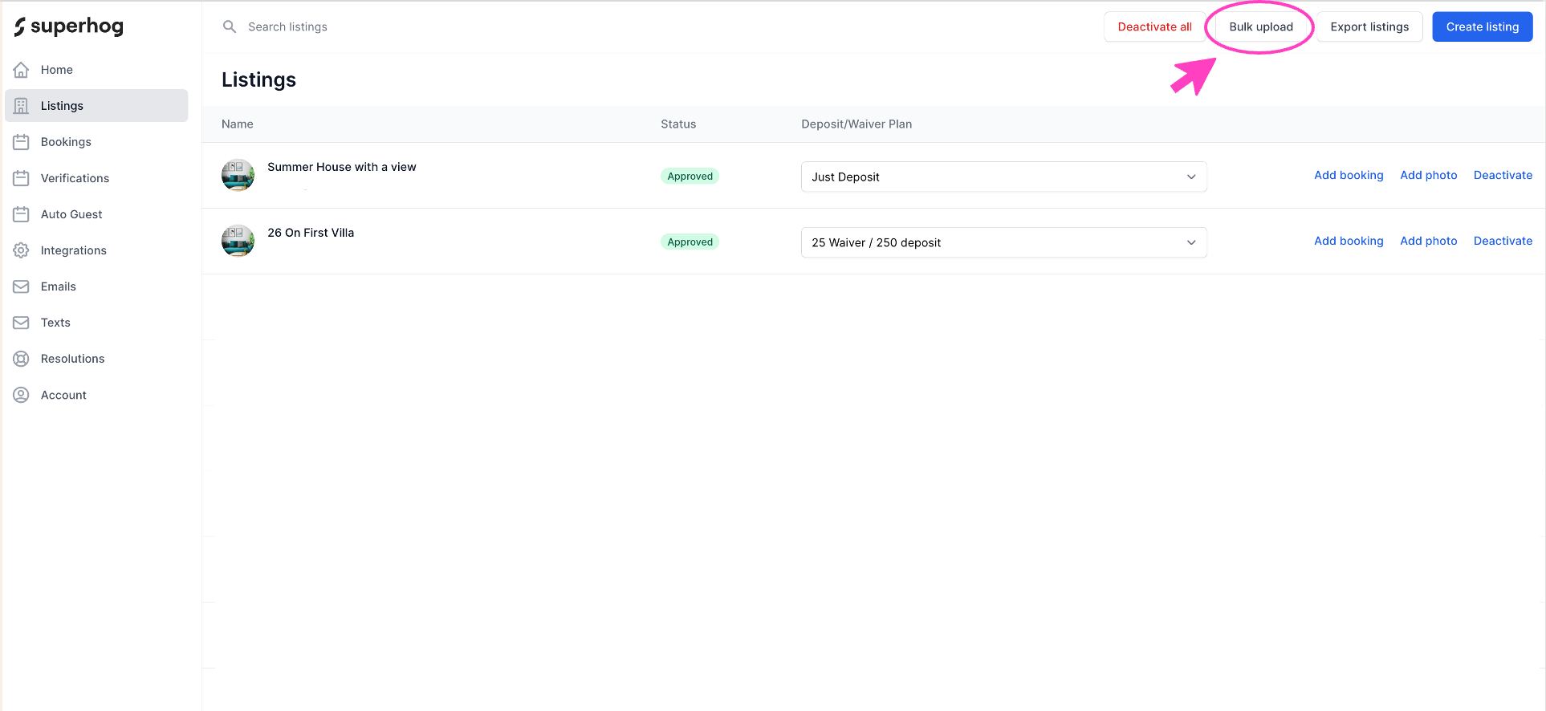The width and height of the screenshot is (1546, 711).
Task: Click Approved badge for 26 On First Villa
Action: [690, 242]
